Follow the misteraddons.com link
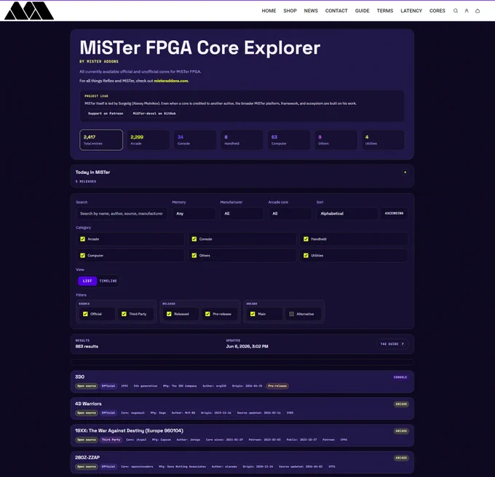495x477 pixels. click(x=171, y=81)
